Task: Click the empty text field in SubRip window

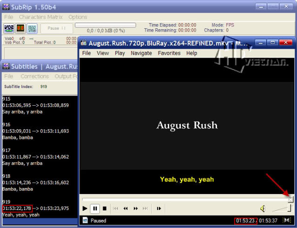Action: pyautogui.click(x=41, y=53)
